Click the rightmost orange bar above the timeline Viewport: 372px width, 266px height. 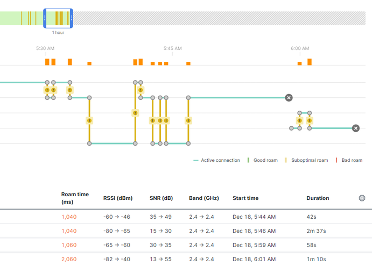(310, 62)
